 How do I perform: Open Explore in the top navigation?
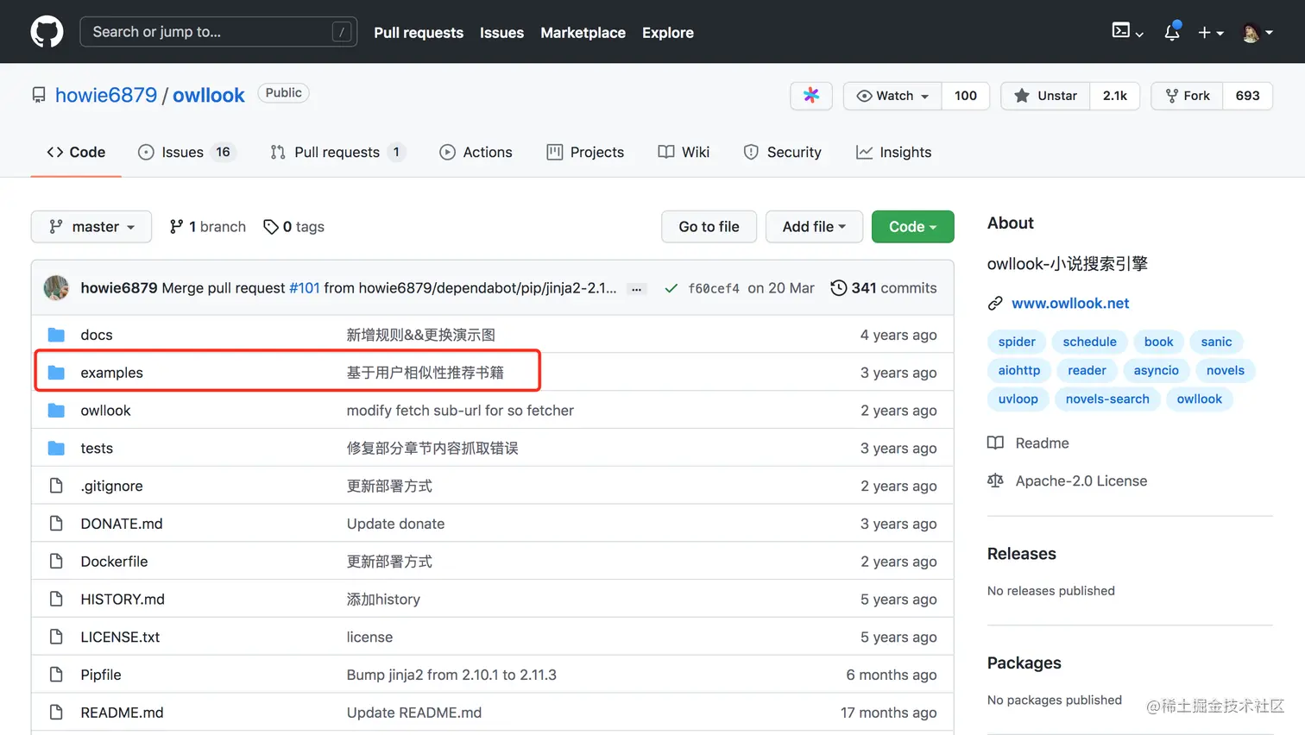coord(667,33)
